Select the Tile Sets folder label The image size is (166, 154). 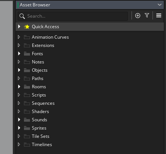(40, 136)
